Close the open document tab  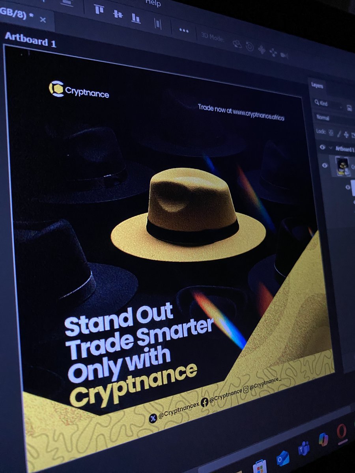(43, 19)
